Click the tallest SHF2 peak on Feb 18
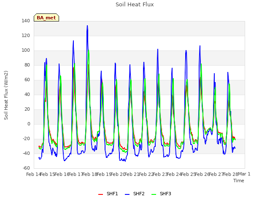270x202 pixels. click(87, 26)
